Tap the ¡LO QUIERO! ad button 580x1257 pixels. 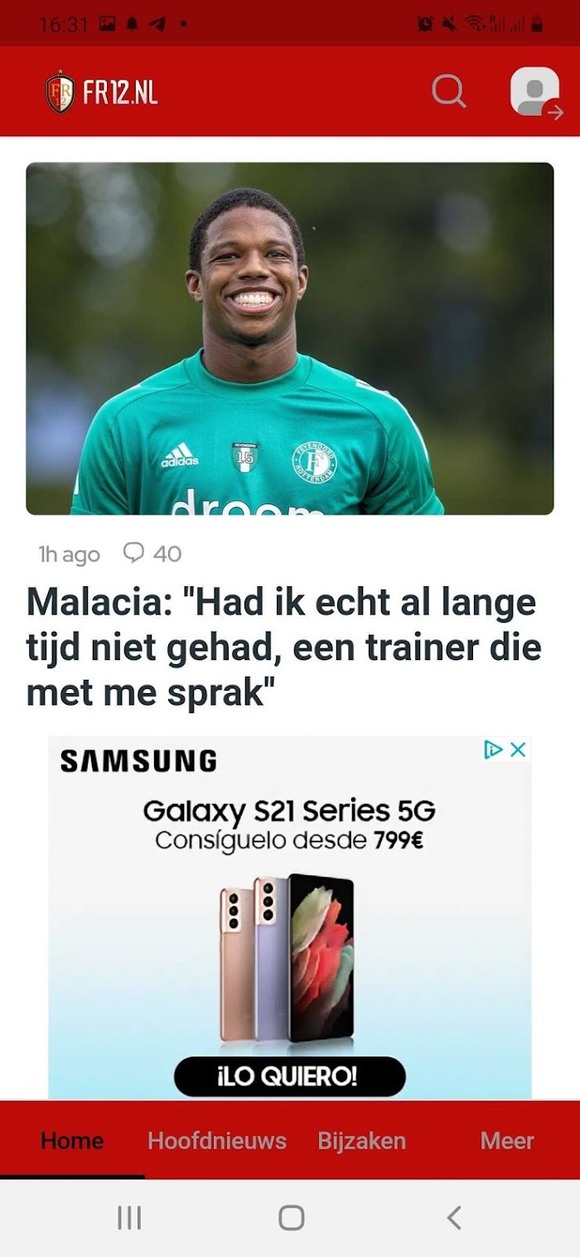tap(290, 1076)
